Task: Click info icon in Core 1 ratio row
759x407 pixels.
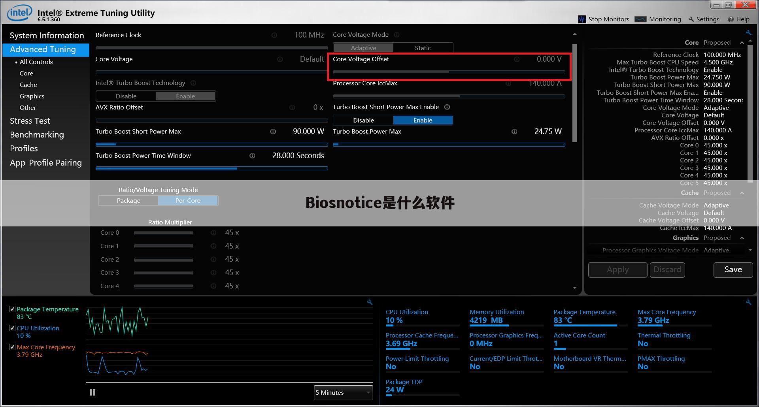Action: pyautogui.click(x=213, y=246)
